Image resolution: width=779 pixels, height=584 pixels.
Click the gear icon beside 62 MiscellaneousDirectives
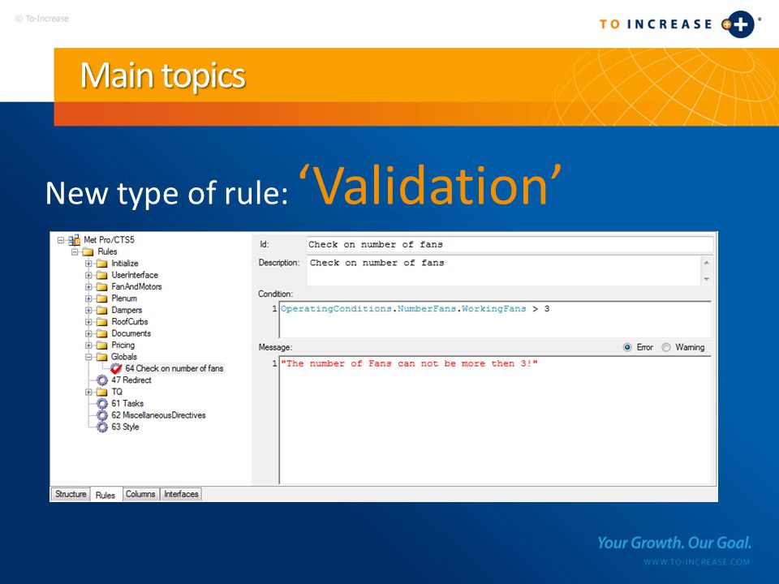click(102, 415)
